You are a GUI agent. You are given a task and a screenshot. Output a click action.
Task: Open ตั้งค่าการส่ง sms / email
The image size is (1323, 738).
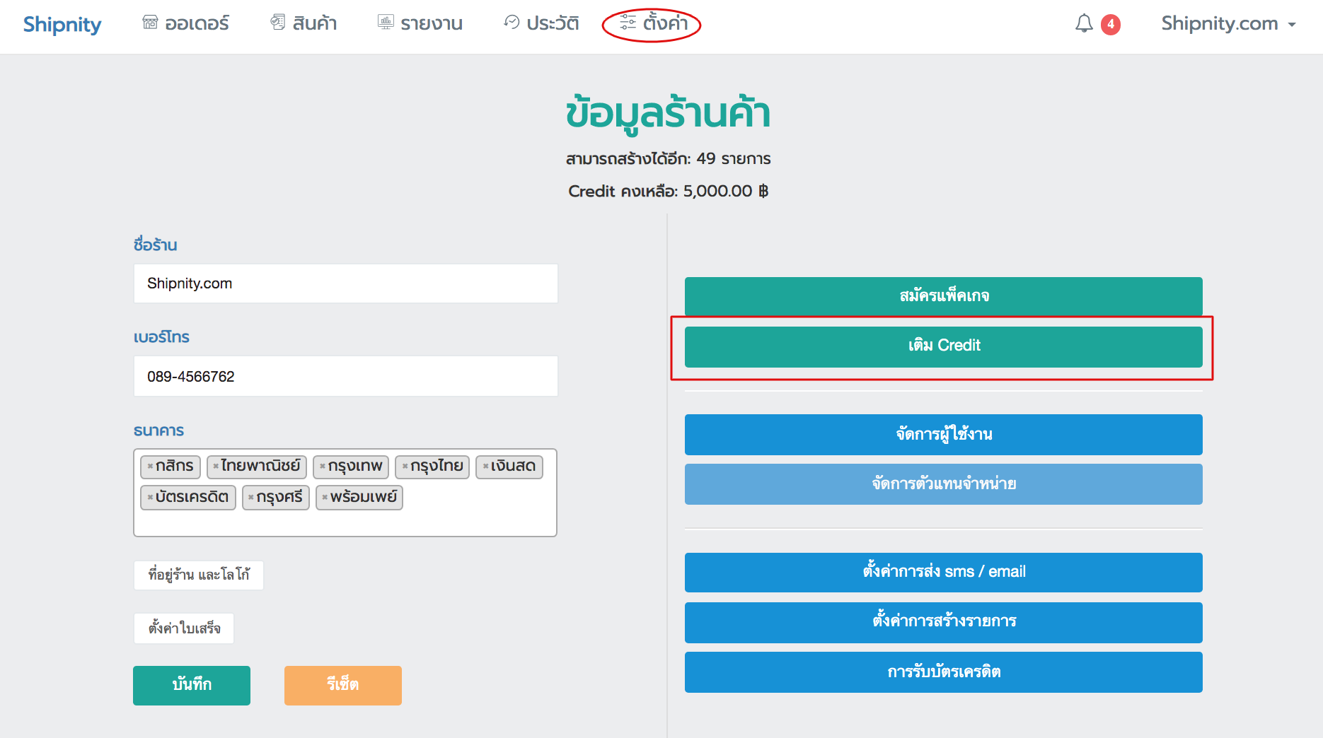(944, 573)
